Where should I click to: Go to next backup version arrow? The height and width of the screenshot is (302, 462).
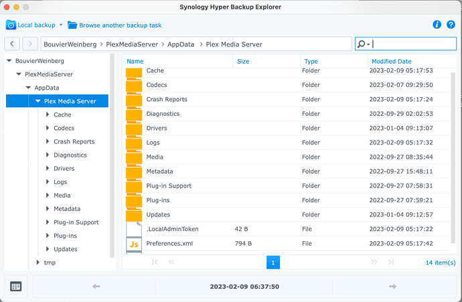[x=392, y=286]
